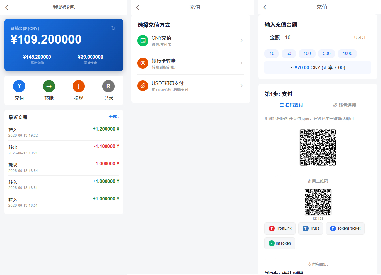Tap the green CNY充值 card icon
The width and height of the screenshot is (381, 275).
pyautogui.click(x=143, y=41)
